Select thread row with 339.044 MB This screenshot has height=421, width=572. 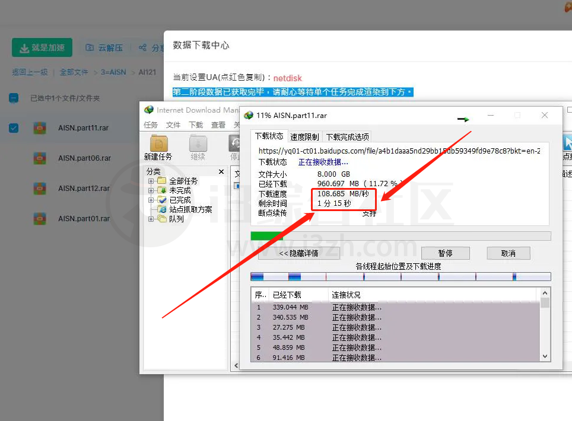pyautogui.click(x=396, y=307)
